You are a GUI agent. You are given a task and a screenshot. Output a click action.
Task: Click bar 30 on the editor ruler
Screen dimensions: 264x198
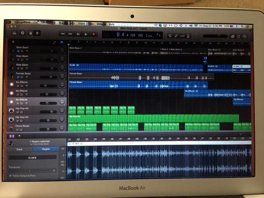145,139
